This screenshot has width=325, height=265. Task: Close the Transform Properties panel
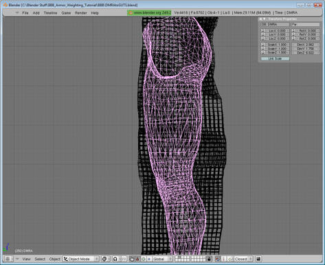tap(260, 19)
